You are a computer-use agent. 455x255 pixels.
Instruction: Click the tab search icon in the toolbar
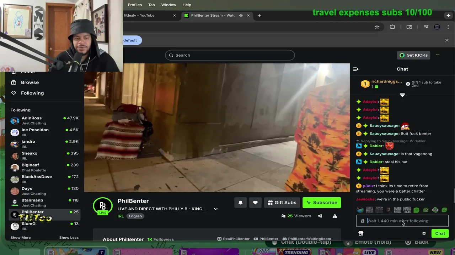(x=409, y=27)
